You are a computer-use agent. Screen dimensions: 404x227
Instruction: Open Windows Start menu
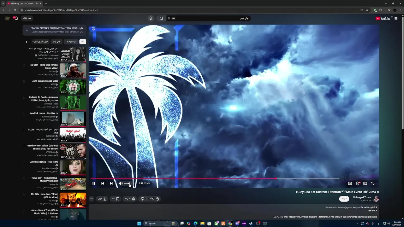click(139, 224)
